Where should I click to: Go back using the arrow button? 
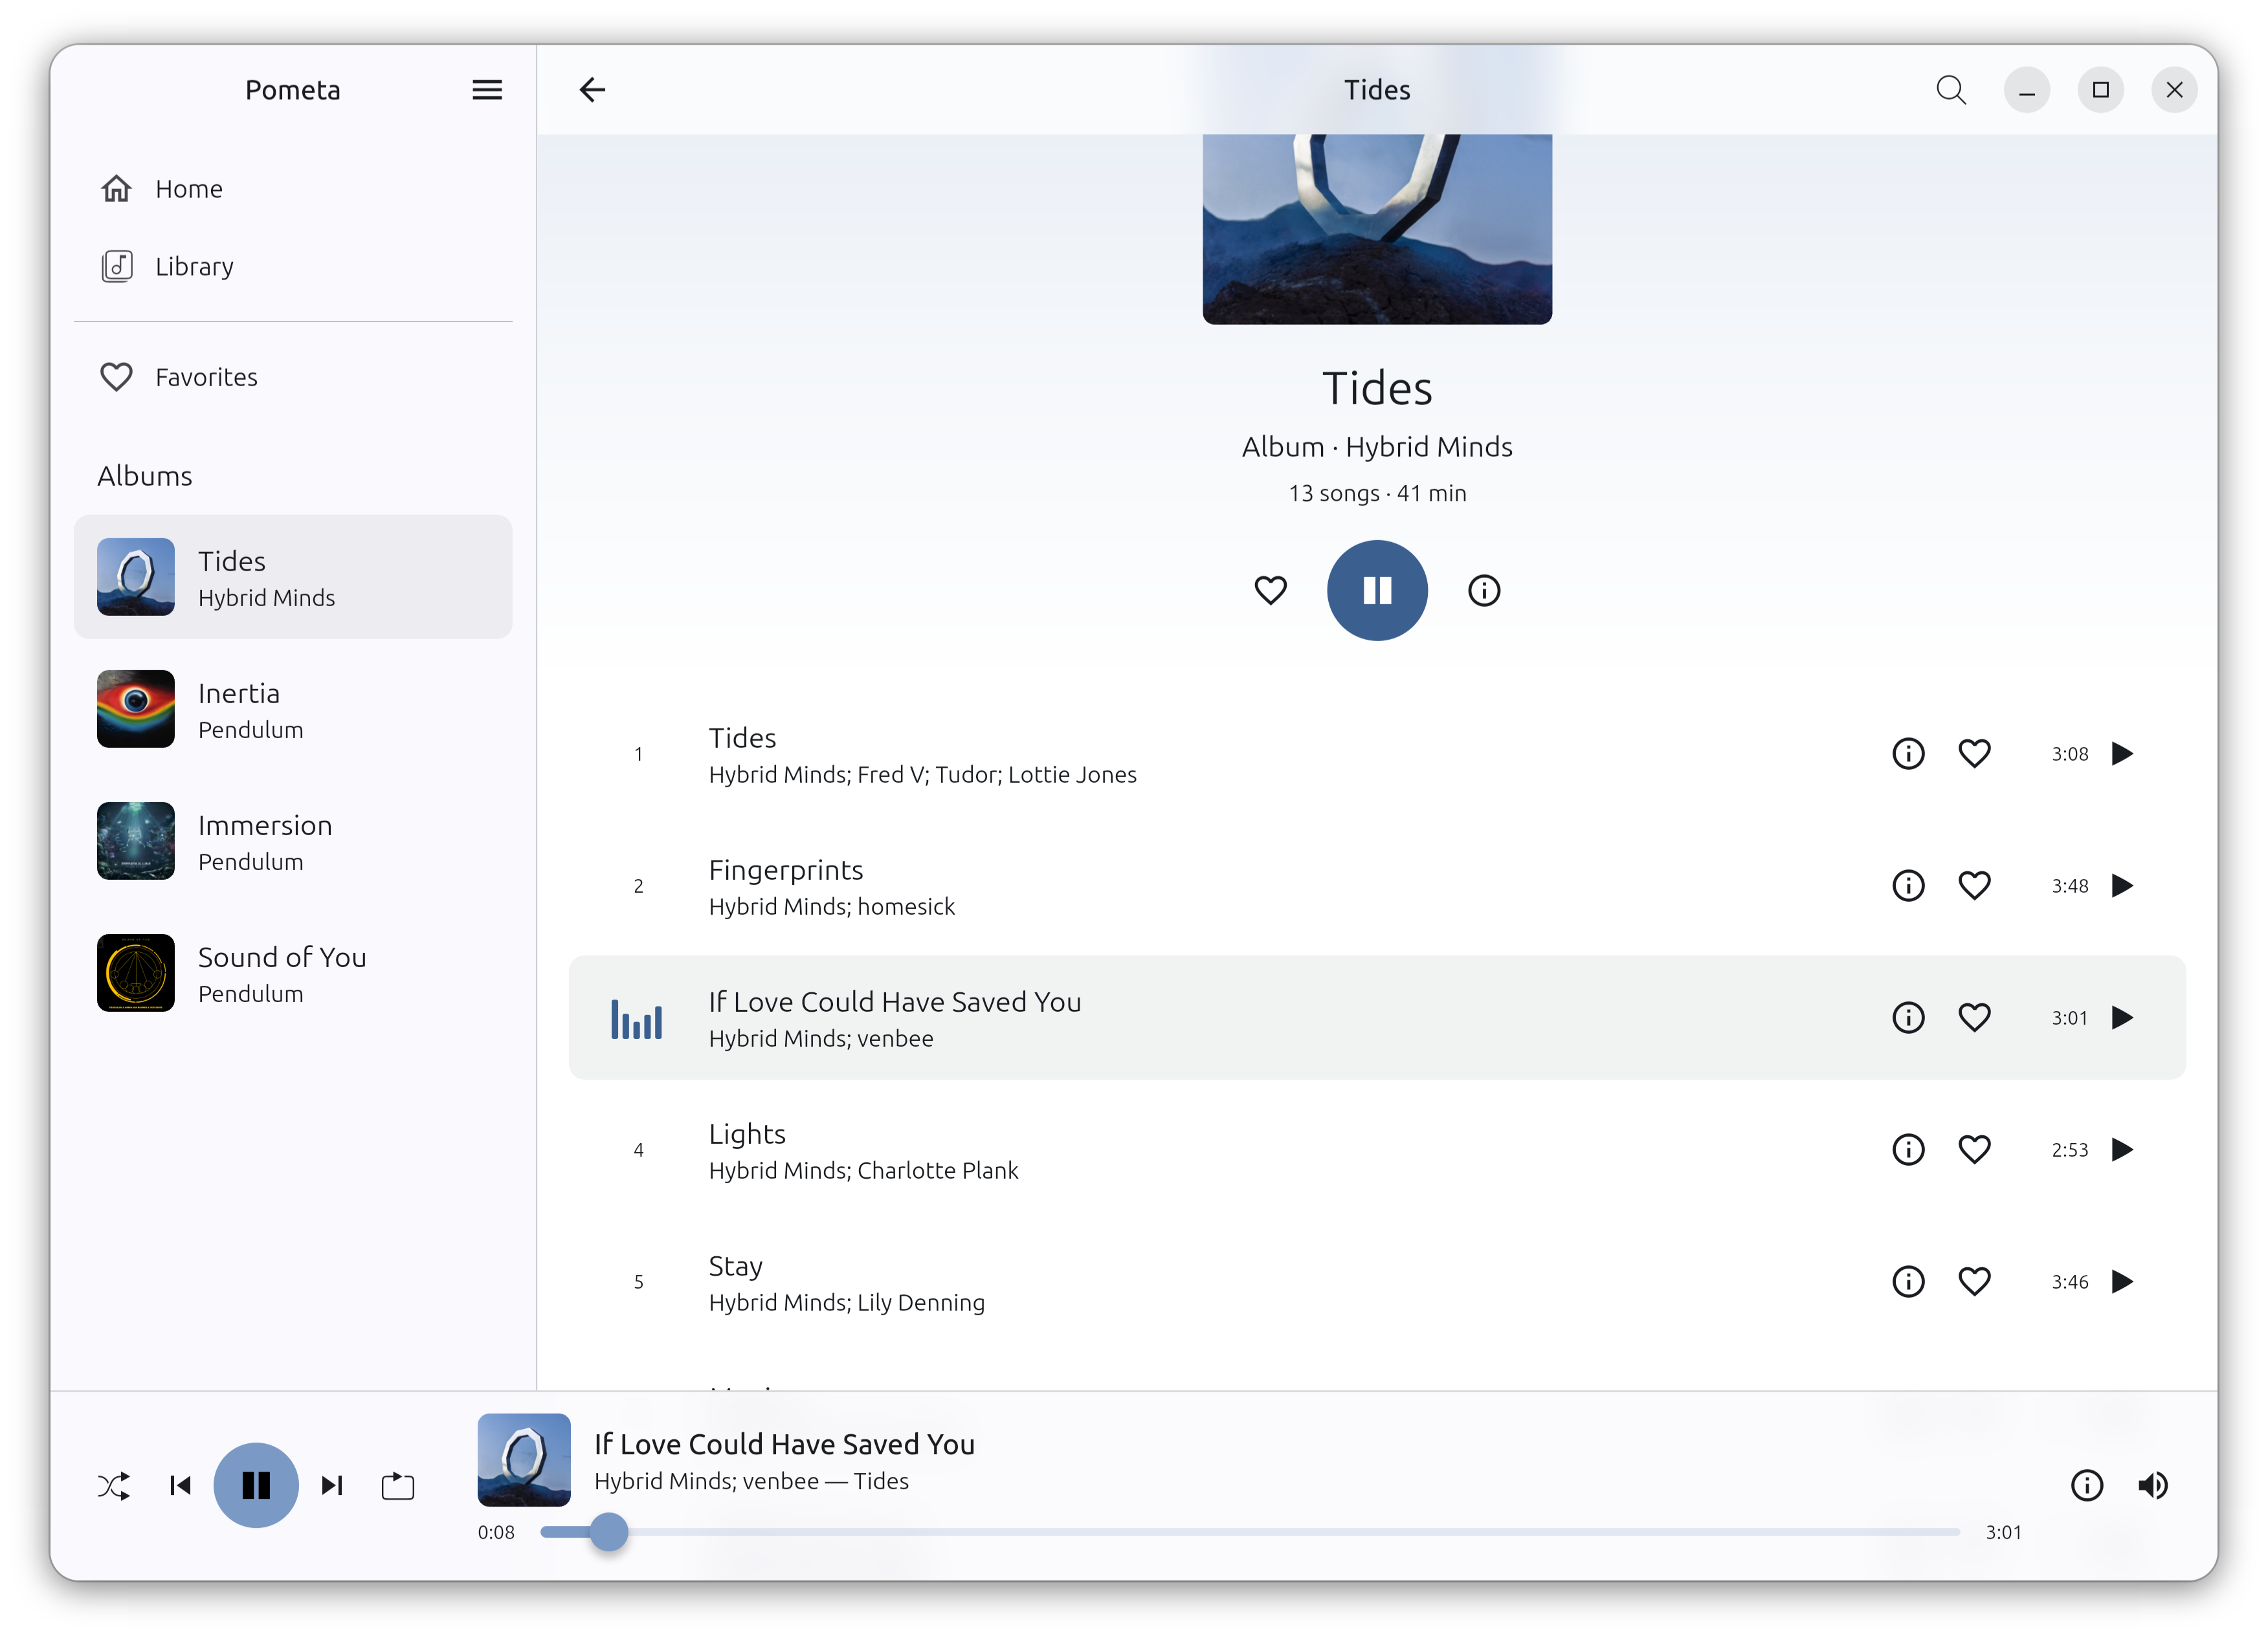click(592, 90)
